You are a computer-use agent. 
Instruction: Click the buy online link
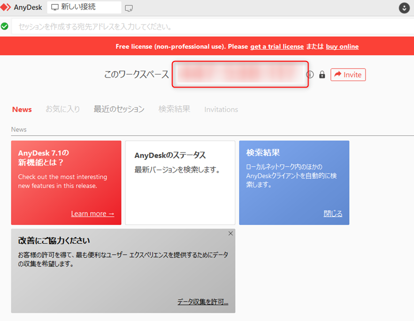342,46
